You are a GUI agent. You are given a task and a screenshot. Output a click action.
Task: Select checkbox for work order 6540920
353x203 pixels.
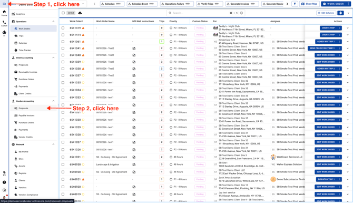63,187
